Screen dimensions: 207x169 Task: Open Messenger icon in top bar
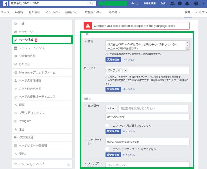pos(180,3)
